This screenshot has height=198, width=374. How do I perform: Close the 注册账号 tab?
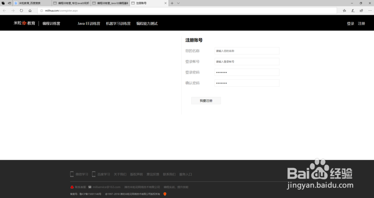tap(166, 3)
